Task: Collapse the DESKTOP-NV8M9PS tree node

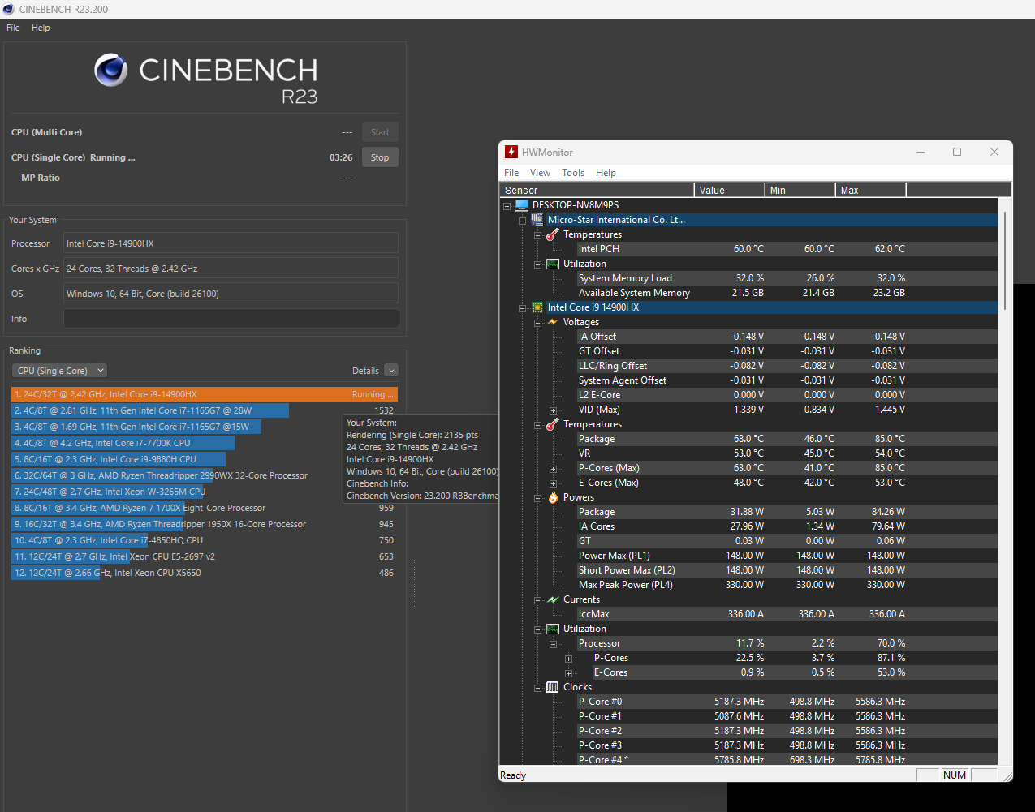Action: 507,205
